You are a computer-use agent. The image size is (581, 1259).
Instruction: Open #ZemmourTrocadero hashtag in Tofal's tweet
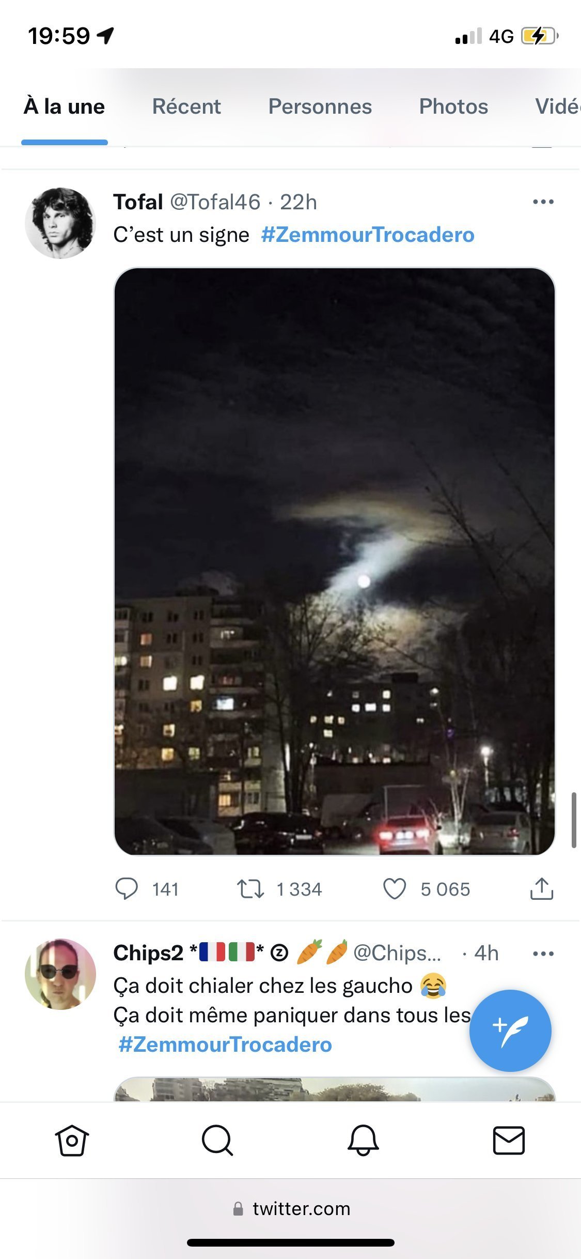(368, 235)
